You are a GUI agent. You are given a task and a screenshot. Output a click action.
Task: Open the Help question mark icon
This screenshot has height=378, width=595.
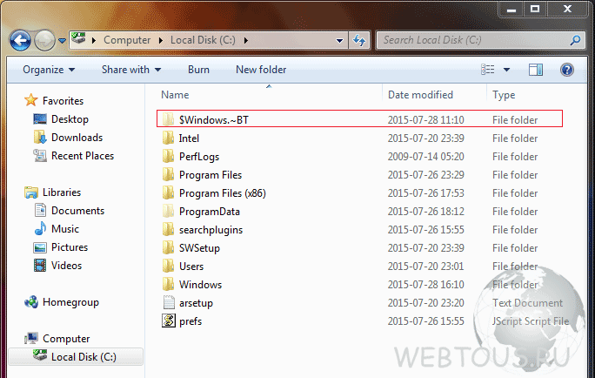click(566, 70)
